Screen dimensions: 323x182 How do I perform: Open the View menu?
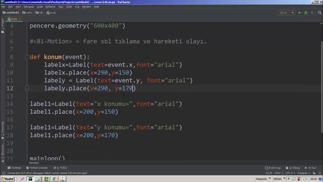click(18, 7)
